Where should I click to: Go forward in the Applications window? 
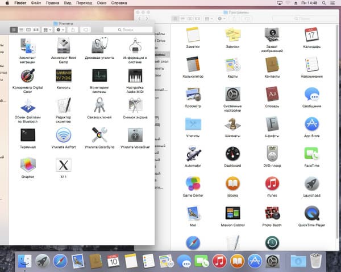[x=147, y=19]
